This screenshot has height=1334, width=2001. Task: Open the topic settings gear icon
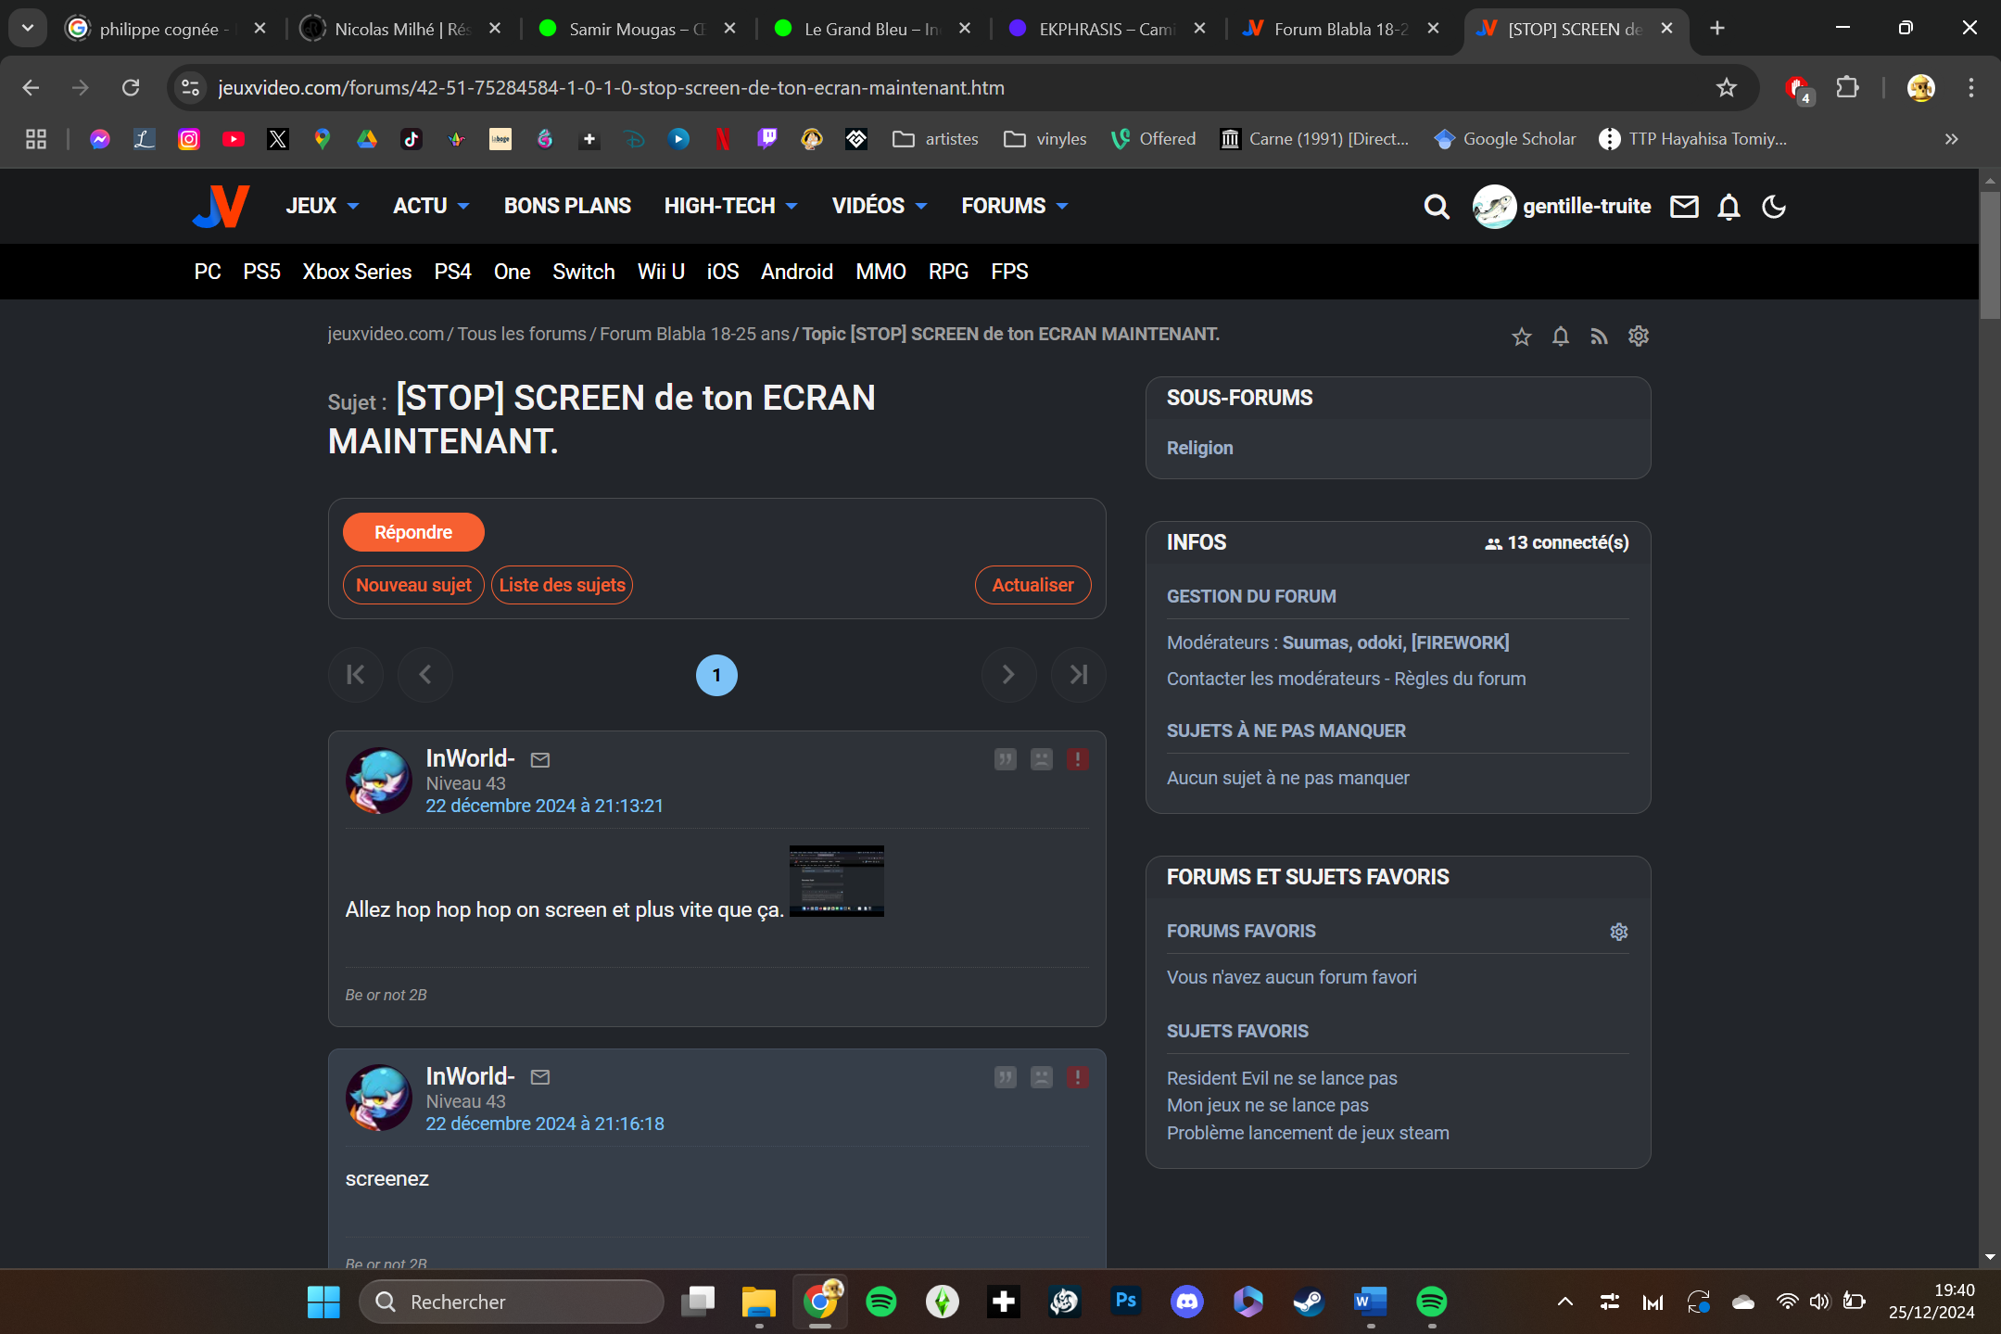point(1638,337)
